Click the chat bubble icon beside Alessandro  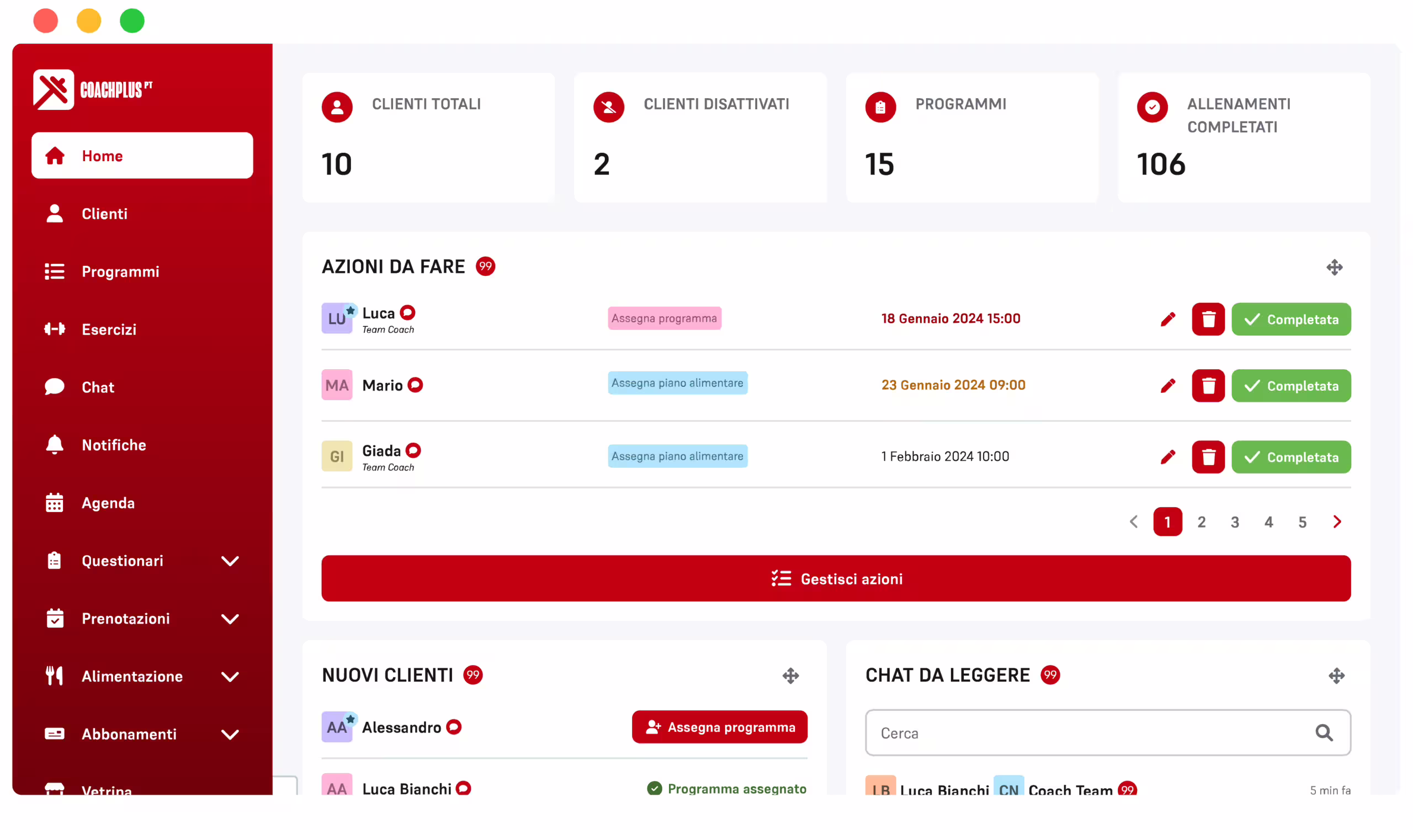click(x=454, y=727)
